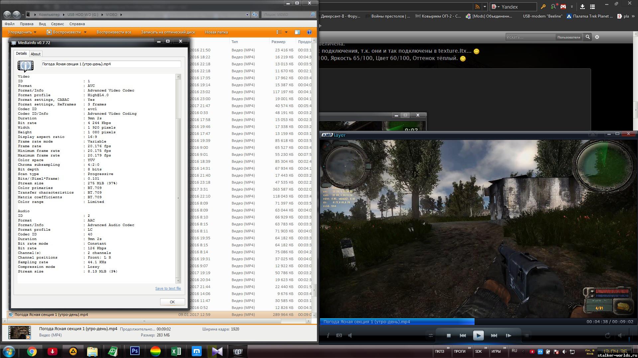Click forum Искать search field

coord(530,37)
